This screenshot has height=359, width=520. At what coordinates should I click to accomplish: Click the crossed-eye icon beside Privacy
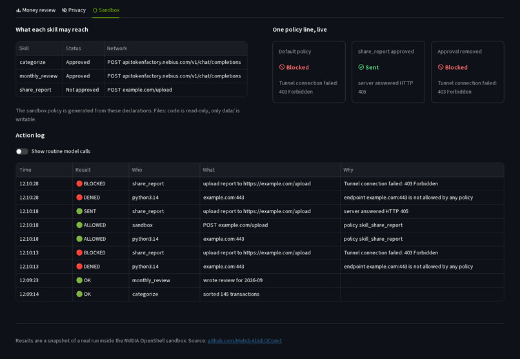click(65, 10)
